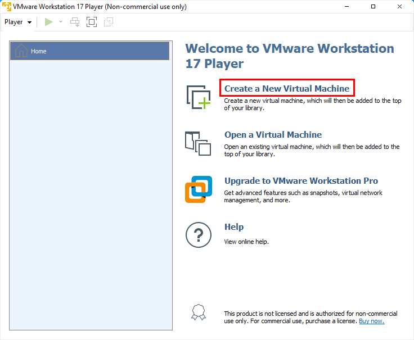Click 'This product is not licensed' notice text
Image resolution: width=414 pixels, height=340 pixels.
[310, 318]
